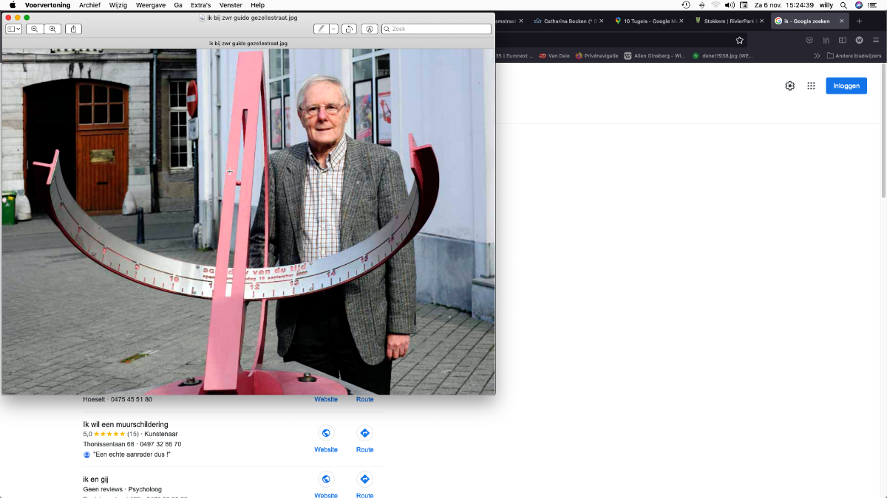The image size is (887, 498).
Task: Select the highlight pen tool
Action: [x=321, y=29]
